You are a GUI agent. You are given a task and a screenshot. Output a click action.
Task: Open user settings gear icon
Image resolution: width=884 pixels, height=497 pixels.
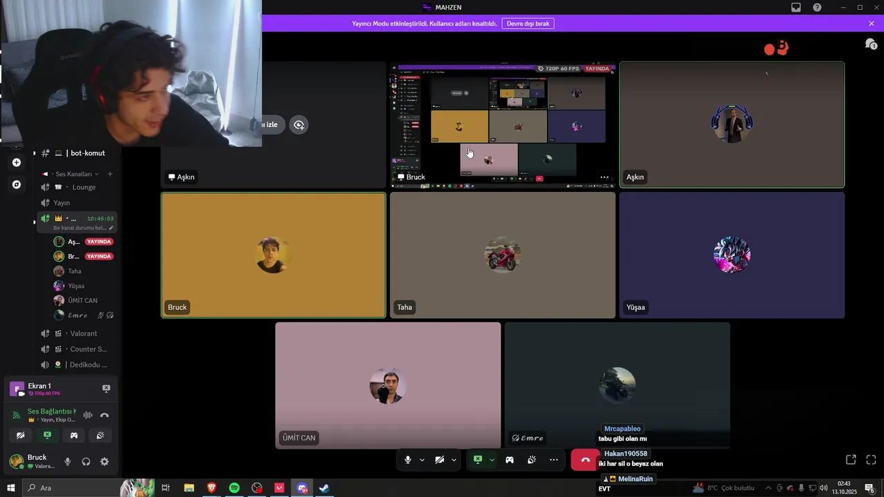click(104, 462)
